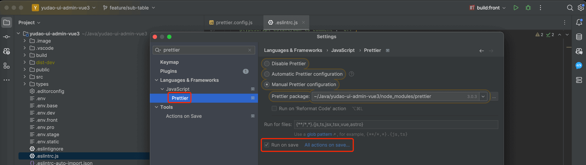Open IDE settings gear icon

(581, 8)
